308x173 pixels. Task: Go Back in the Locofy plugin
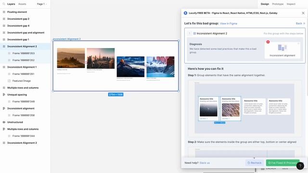pyautogui.click(x=300, y=24)
